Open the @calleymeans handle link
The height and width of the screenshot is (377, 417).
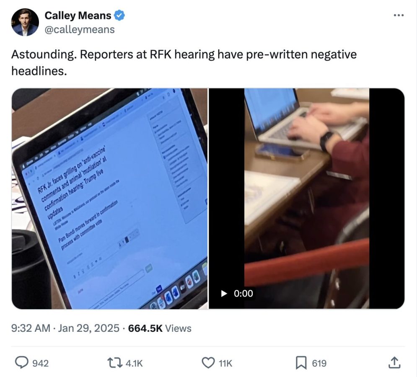coord(80,29)
